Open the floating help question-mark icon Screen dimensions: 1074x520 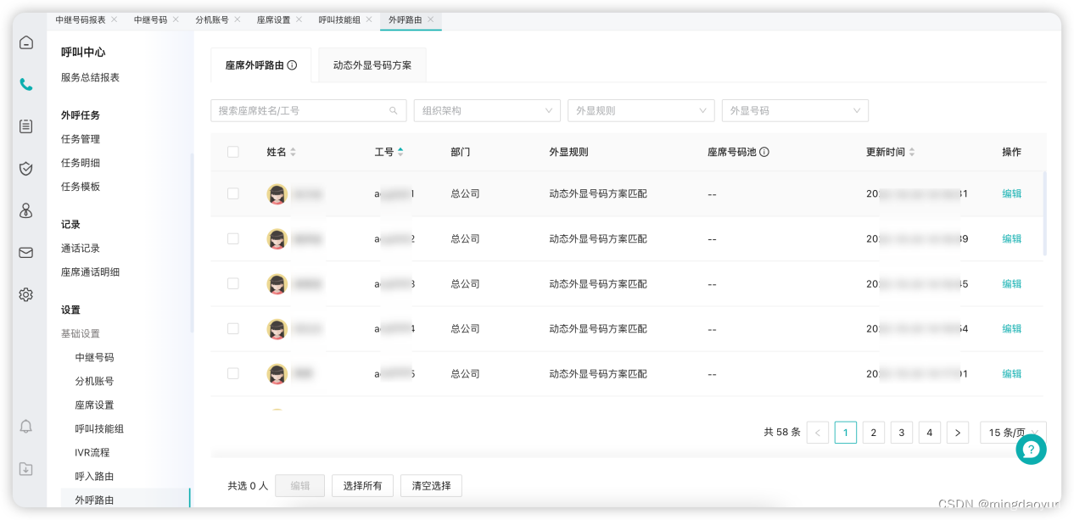click(1032, 450)
